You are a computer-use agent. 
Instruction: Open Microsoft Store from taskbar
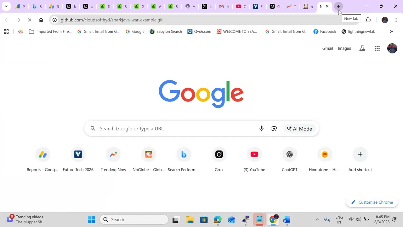pos(204,219)
